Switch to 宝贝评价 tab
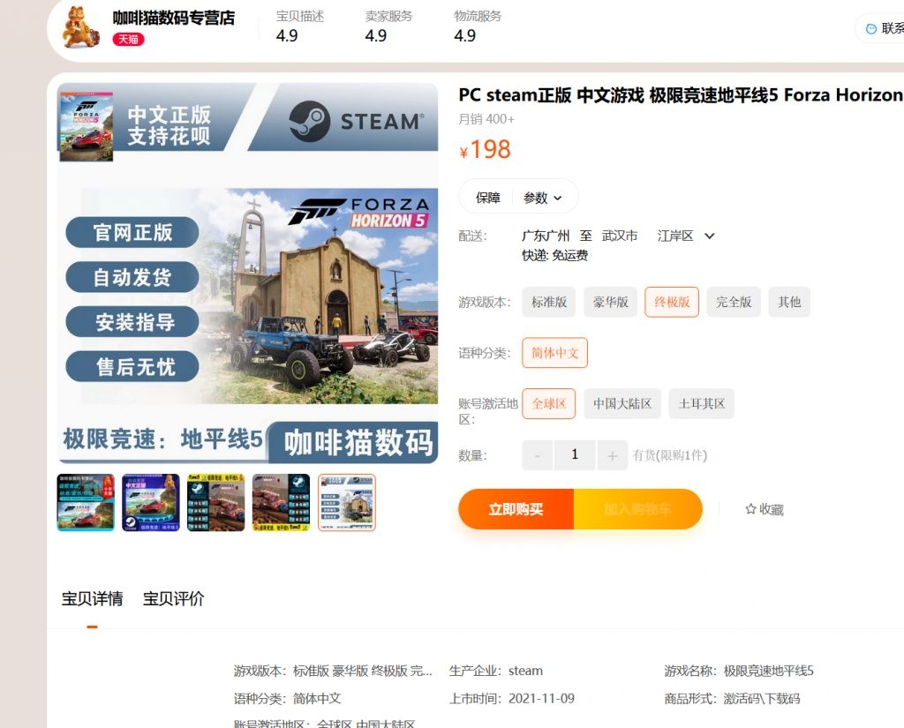The height and width of the screenshot is (728, 904). pos(174,599)
